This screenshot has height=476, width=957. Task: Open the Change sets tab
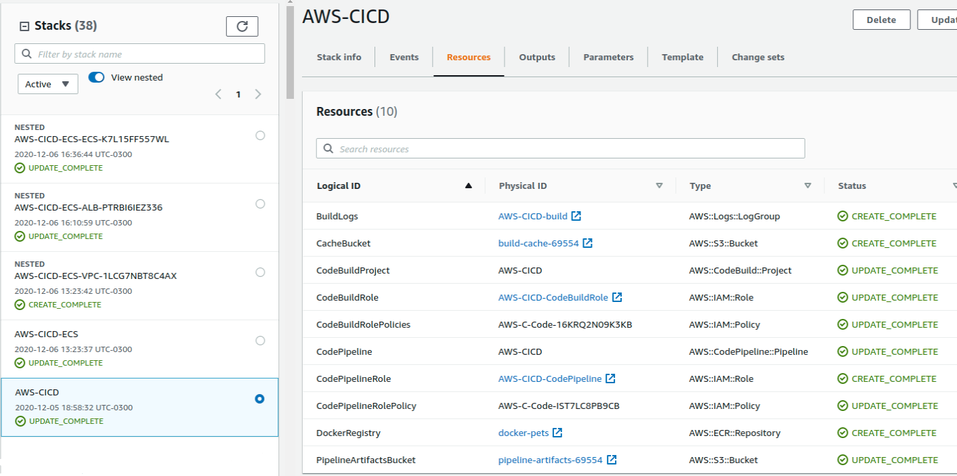click(x=758, y=57)
